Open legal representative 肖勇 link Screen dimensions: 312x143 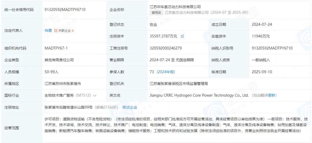[48, 31]
